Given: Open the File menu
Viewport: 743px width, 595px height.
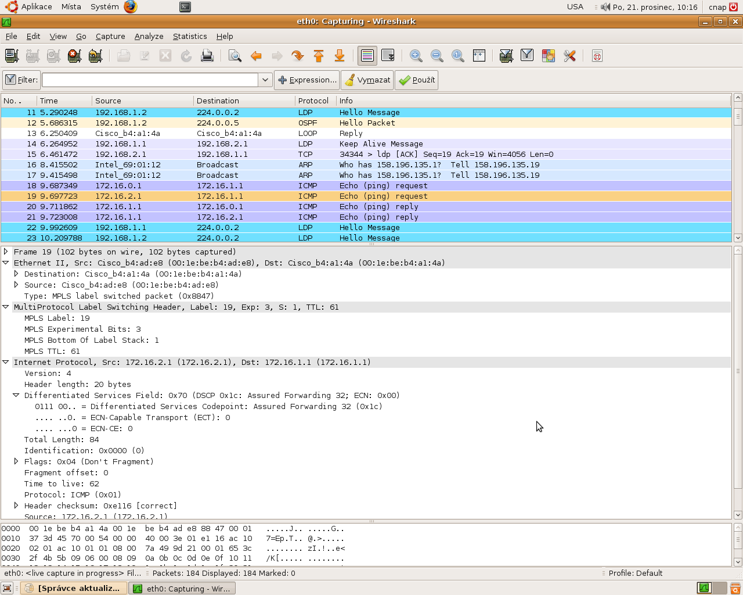Looking at the screenshot, I should click(x=12, y=36).
